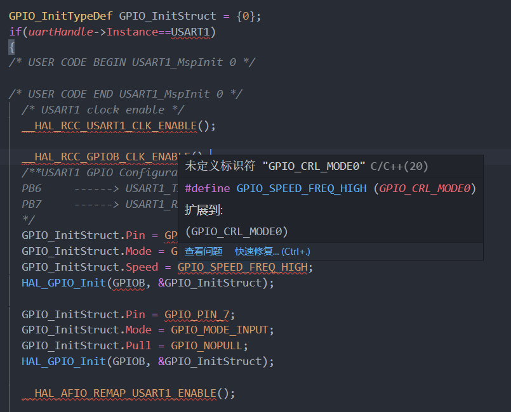The image size is (511, 412).
Task: Click the Pull member of GPIO_InitStruct
Action: click(x=138, y=345)
